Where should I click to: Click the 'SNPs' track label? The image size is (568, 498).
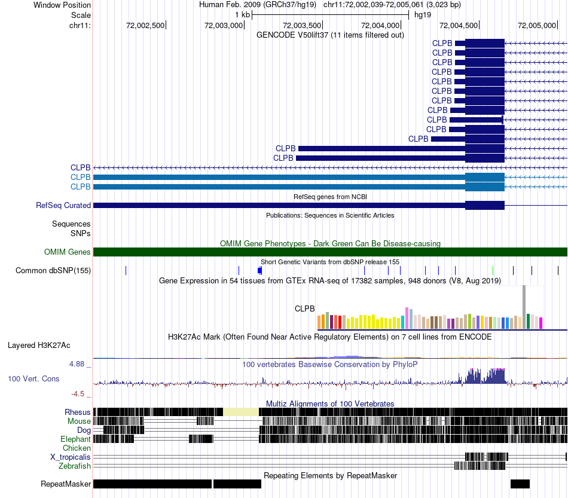click(81, 233)
